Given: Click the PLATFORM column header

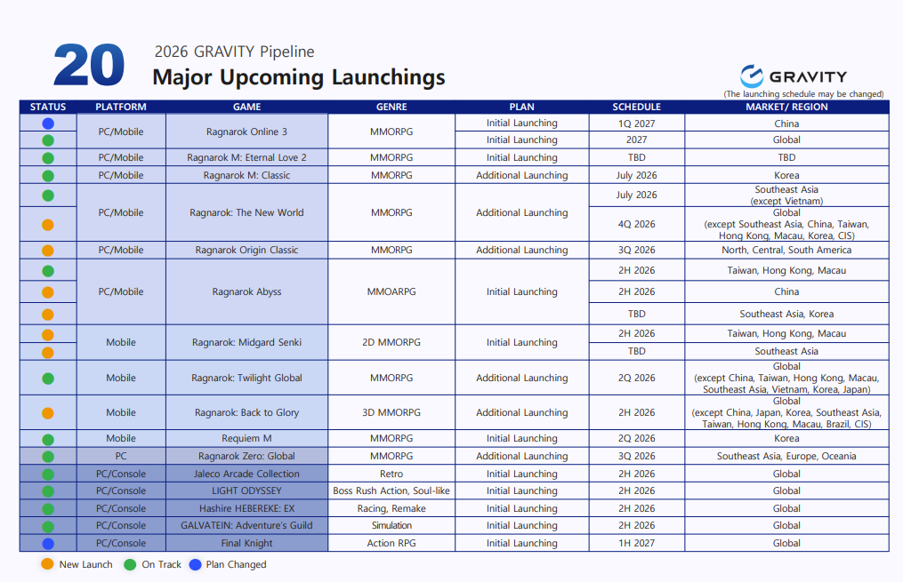Looking at the screenshot, I should (x=121, y=107).
